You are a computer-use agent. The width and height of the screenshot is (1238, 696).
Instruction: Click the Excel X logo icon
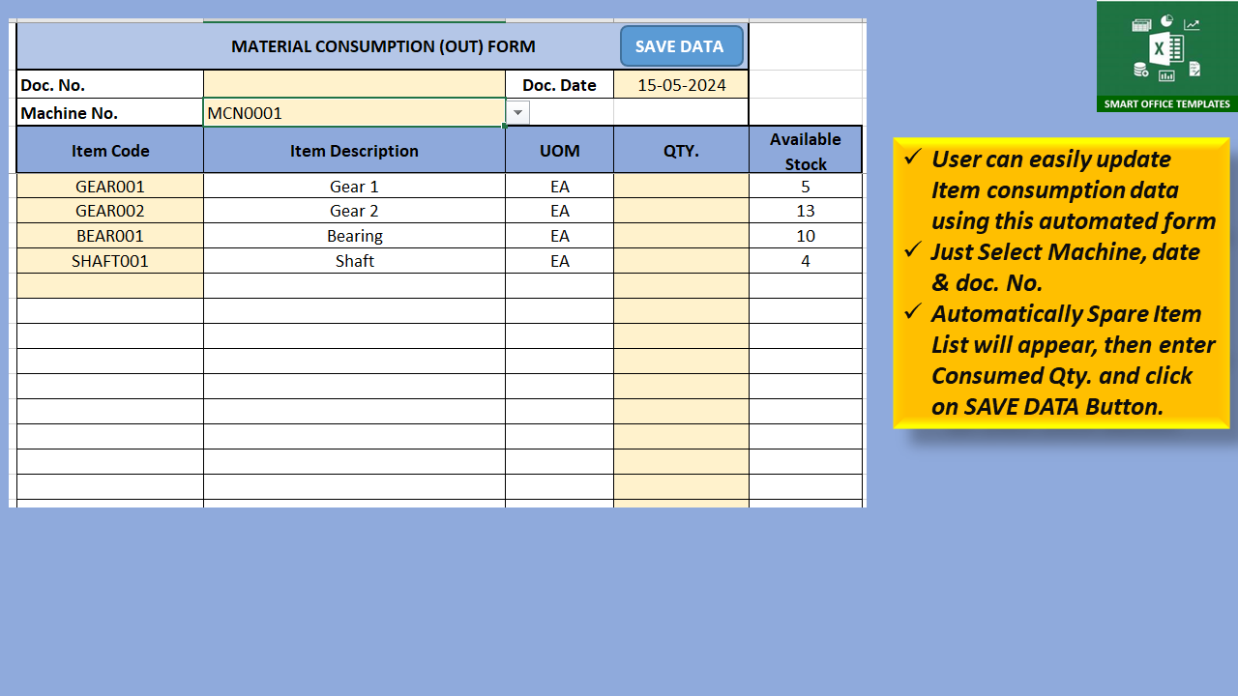point(1160,46)
